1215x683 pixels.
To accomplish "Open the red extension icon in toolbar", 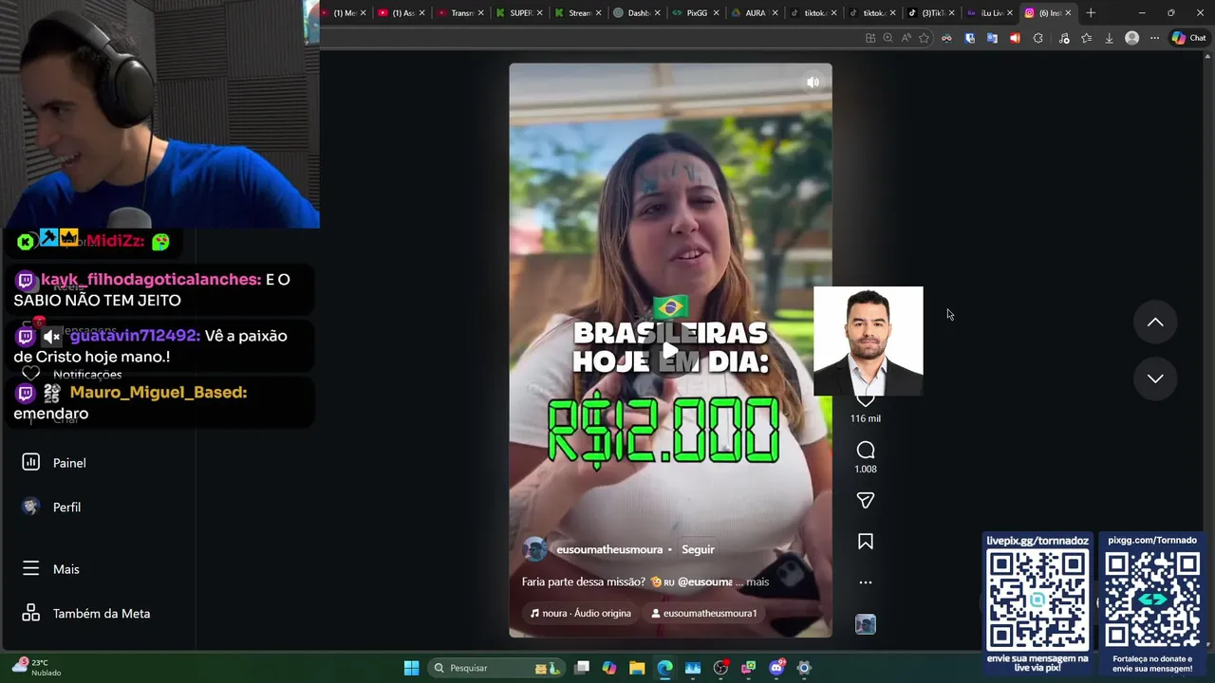I will point(1015,38).
